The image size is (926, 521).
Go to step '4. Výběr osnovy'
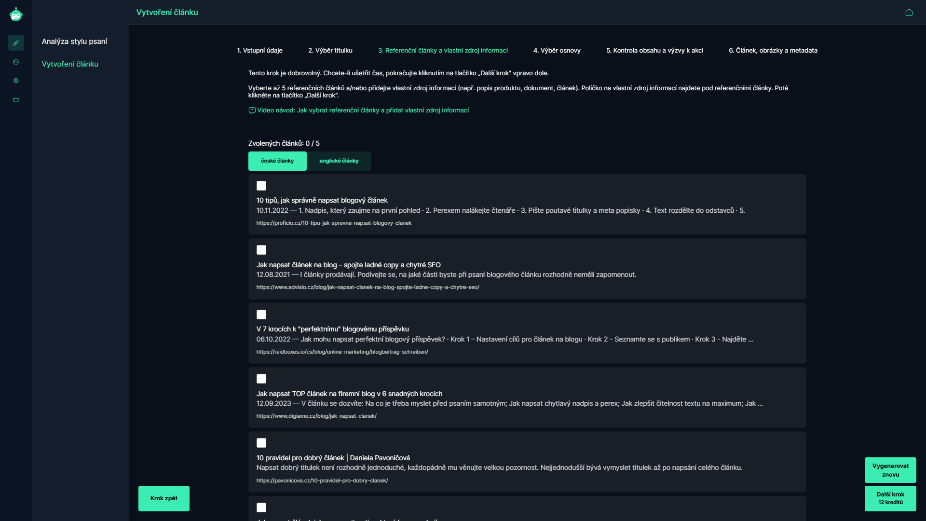557,51
